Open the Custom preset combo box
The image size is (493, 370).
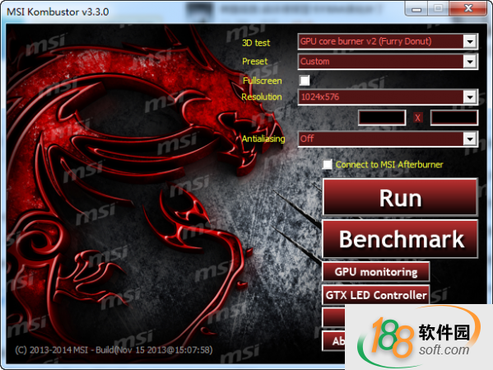[388, 62]
